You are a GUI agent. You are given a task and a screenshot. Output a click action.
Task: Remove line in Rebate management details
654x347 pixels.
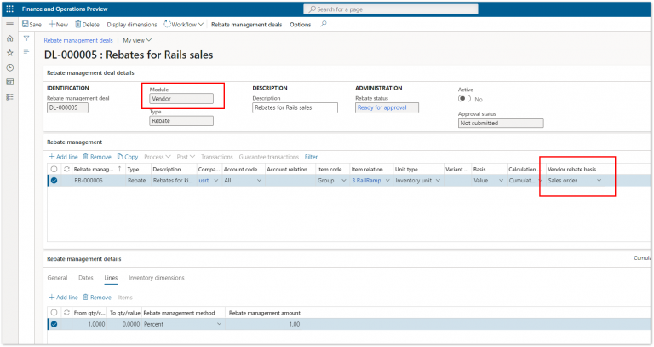point(97,298)
